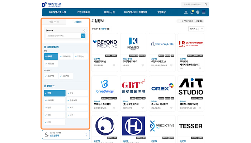Open the KEYMEDI logo thumbnail
The height and width of the screenshot is (143, 251).
point(133,44)
